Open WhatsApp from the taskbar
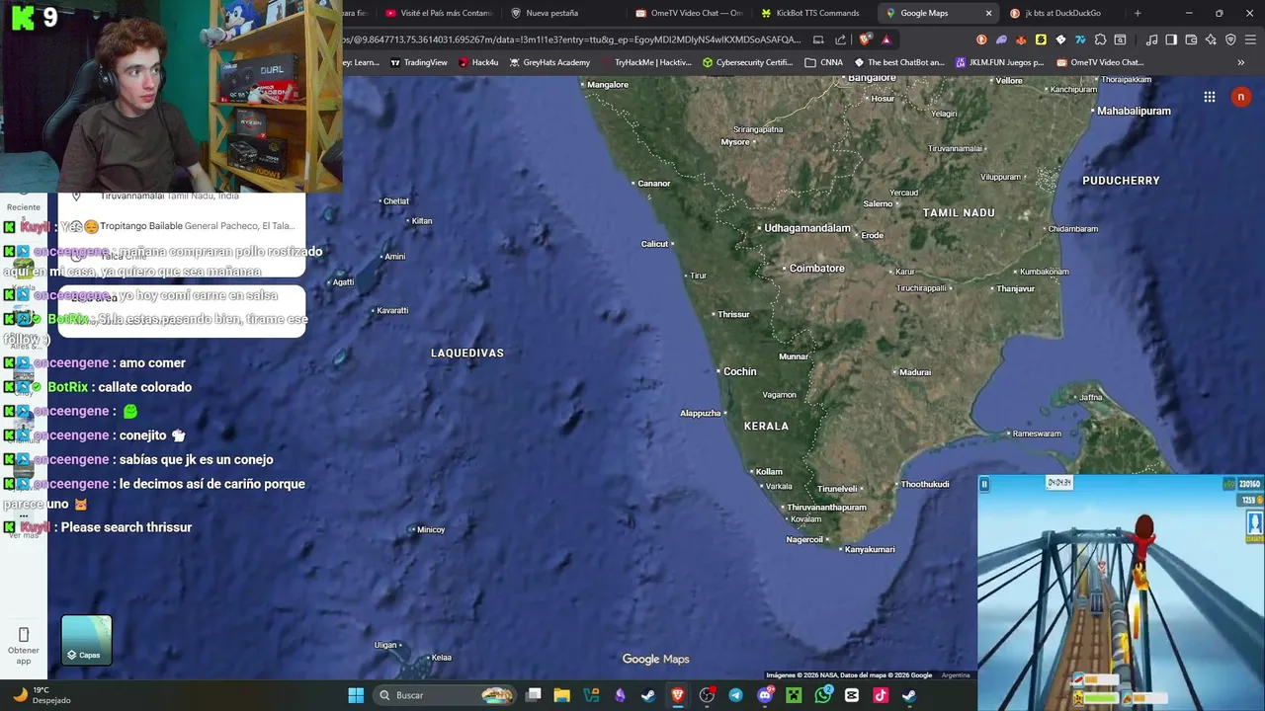 point(822,695)
